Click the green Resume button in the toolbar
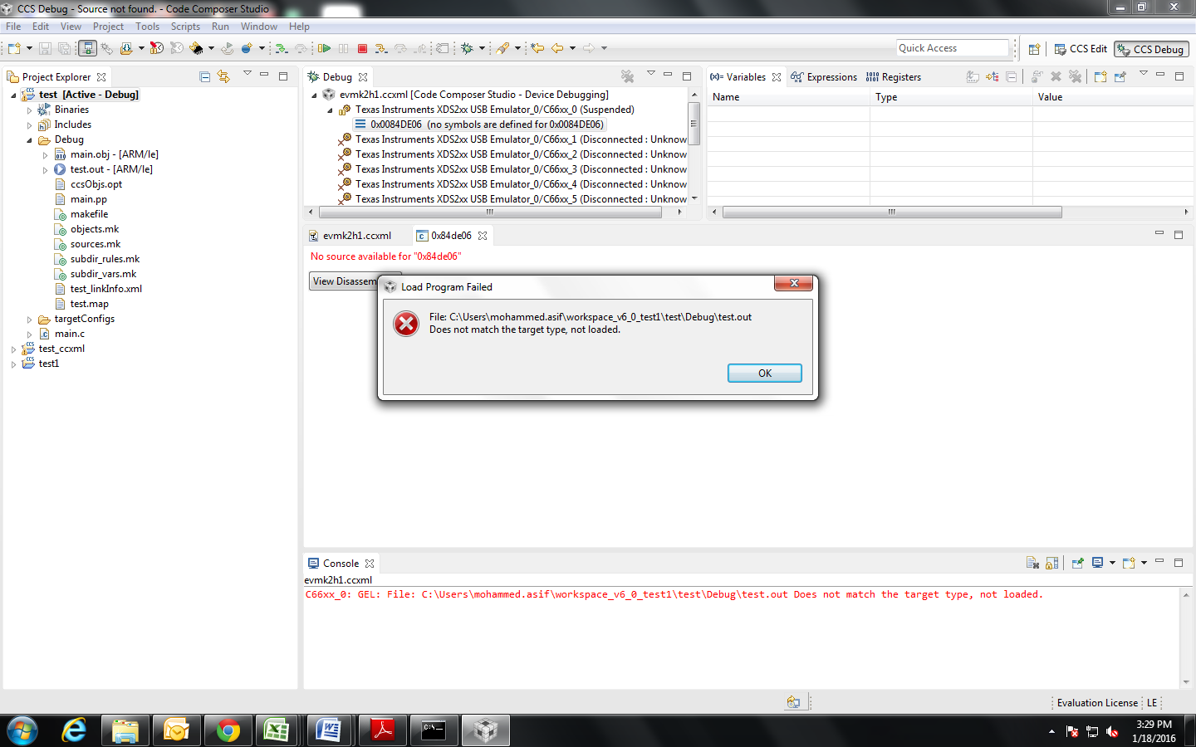Viewport: 1196px width, 747px height. (324, 49)
